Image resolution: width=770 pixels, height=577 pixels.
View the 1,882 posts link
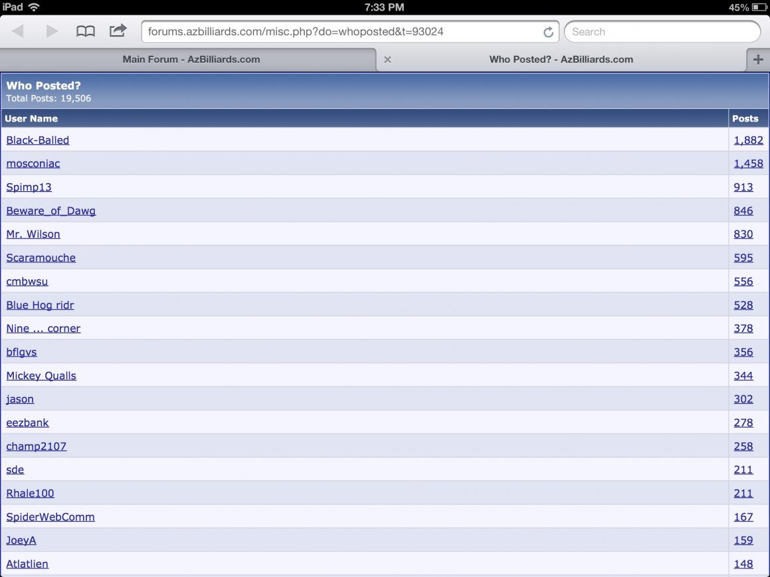pyautogui.click(x=748, y=140)
